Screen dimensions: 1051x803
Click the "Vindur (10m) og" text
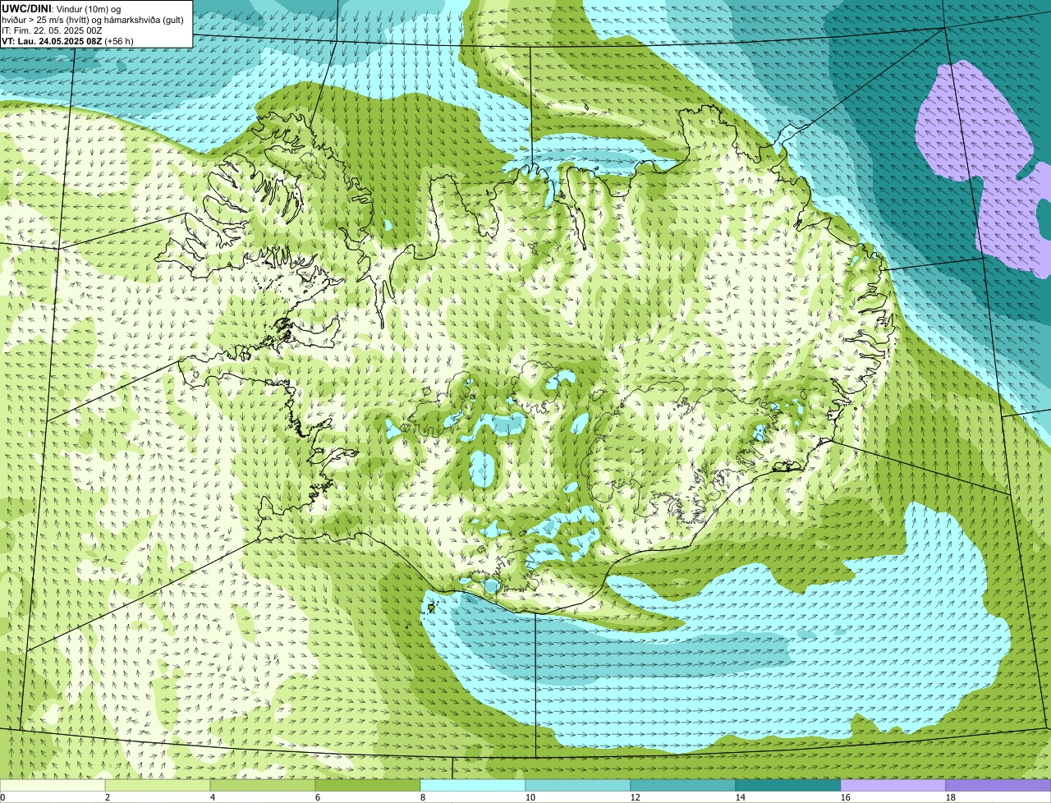tap(89, 8)
